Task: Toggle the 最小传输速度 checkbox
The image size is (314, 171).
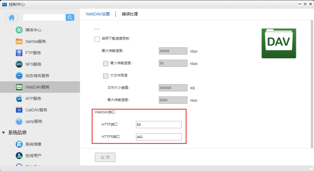Action: [106, 63]
